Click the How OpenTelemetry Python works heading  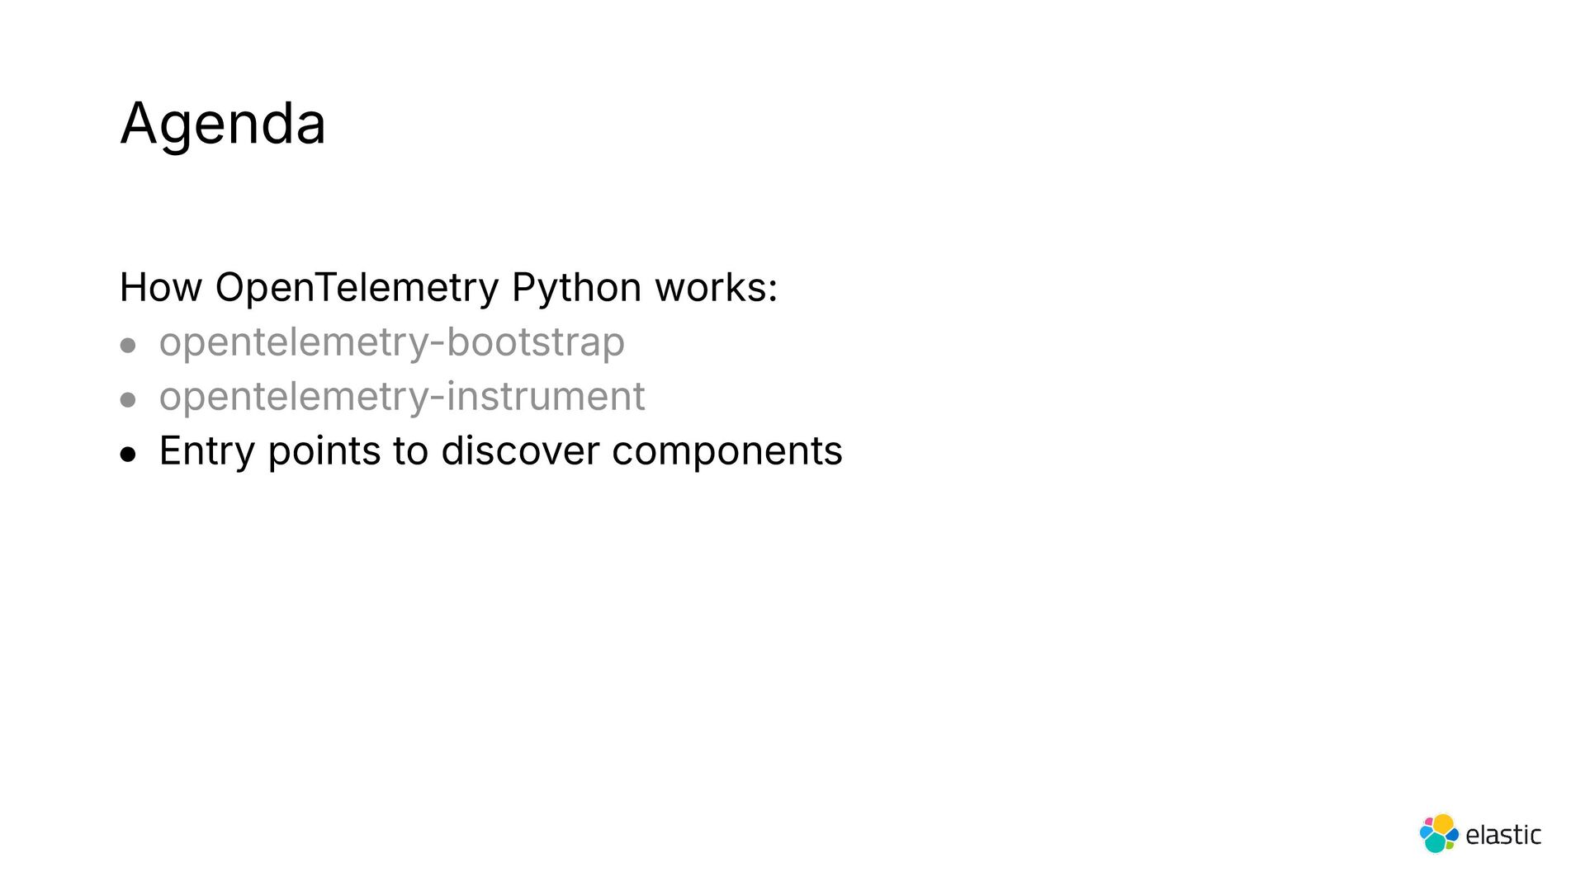tap(449, 288)
